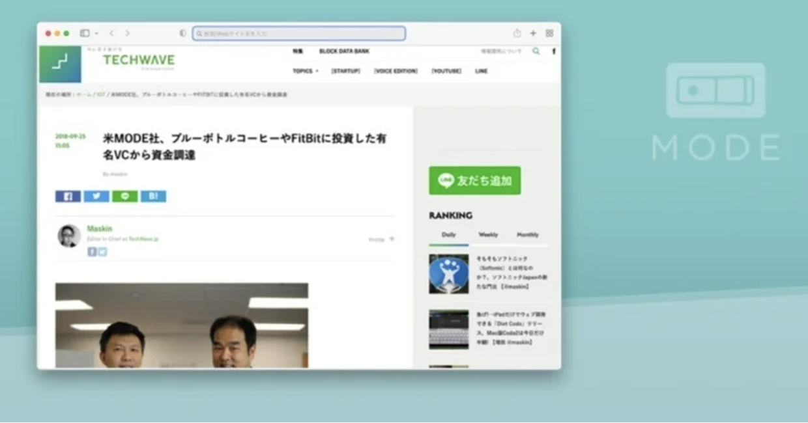Expand the TOPICS dropdown menu
This screenshot has width=808, height=423.
pyautogui.click(x=305, y=71)
